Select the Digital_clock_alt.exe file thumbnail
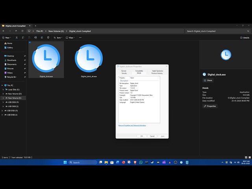This screenshot has width=252, height=189. [x=89, y=58]
